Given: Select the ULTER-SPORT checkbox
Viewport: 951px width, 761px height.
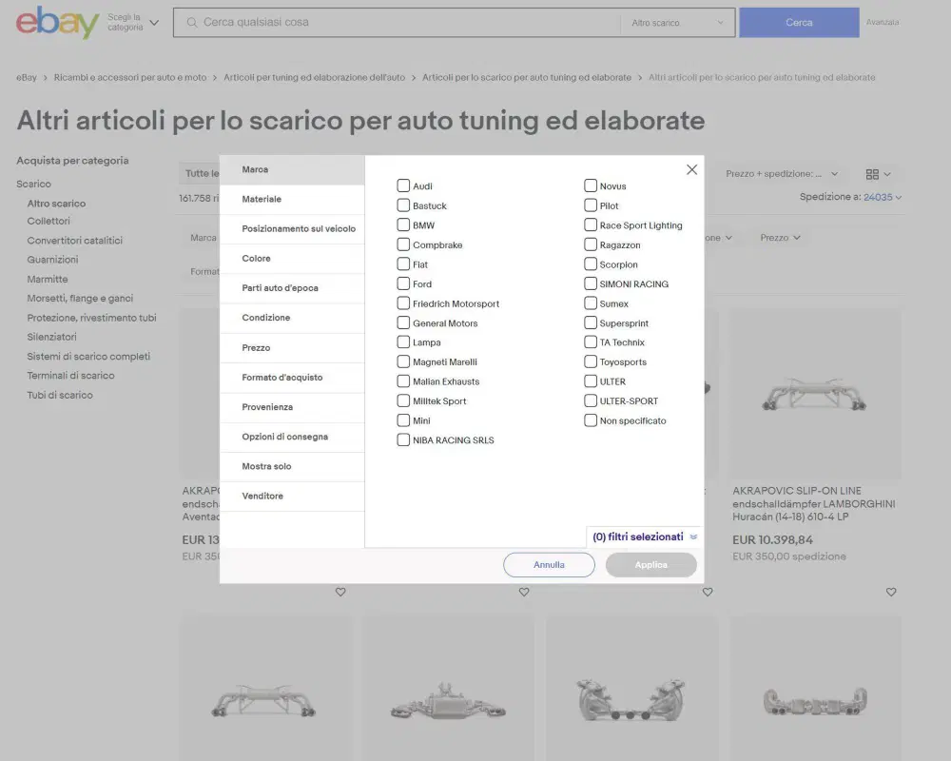Looking at the screenshot, I should tap(591, 401).
